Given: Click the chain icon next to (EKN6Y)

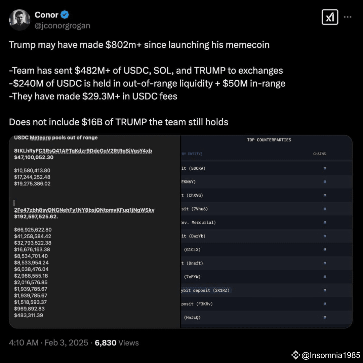Looking at the screenshot, I should point(325,182).
